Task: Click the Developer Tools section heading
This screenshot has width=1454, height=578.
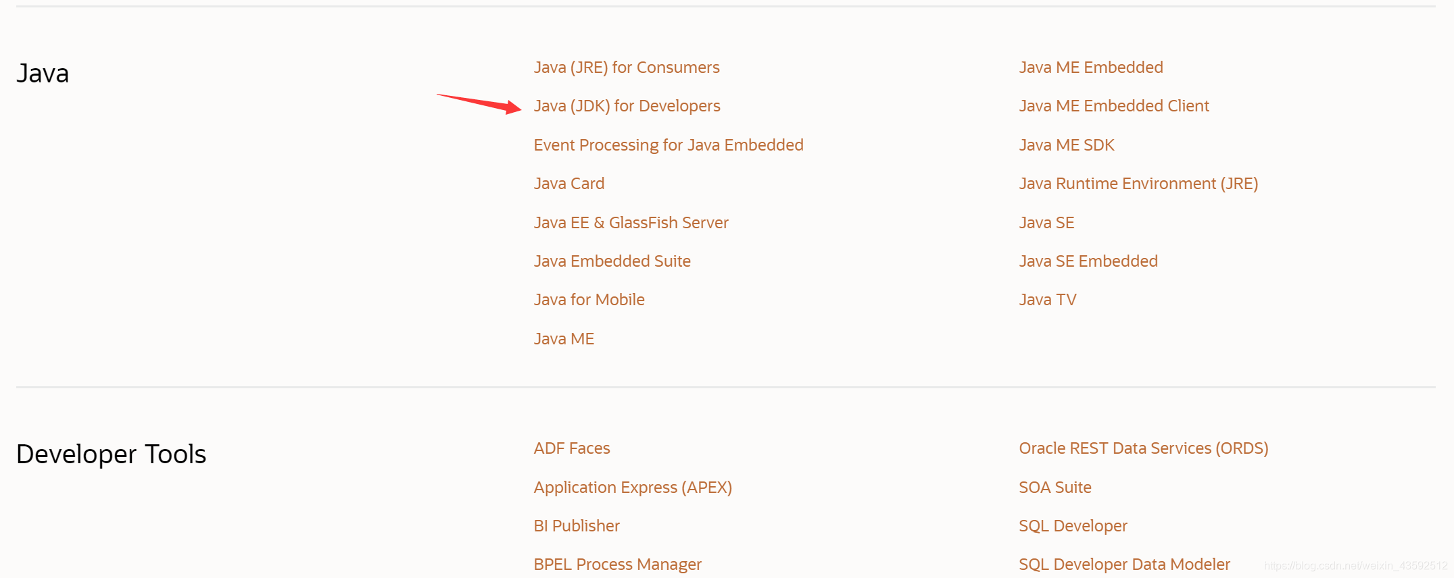Action: [x=111, y=454]
